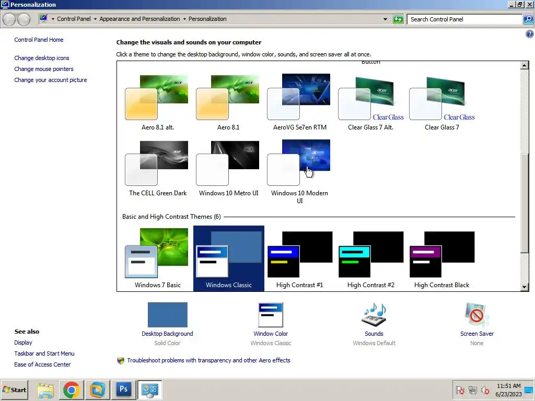Click the Show desktop button in tray

point(529,390)
